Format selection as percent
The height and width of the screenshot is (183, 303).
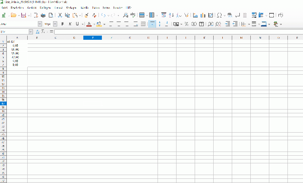[186, 24]
